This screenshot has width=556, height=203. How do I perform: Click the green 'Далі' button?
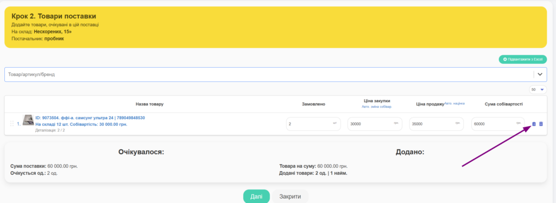click(x=256, y=197)
